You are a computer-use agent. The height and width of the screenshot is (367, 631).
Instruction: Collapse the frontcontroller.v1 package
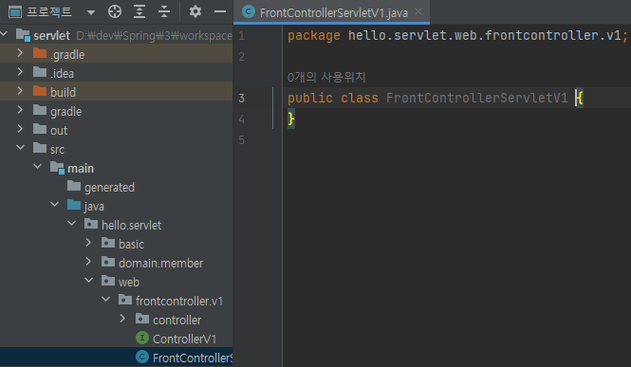point(106,299)
